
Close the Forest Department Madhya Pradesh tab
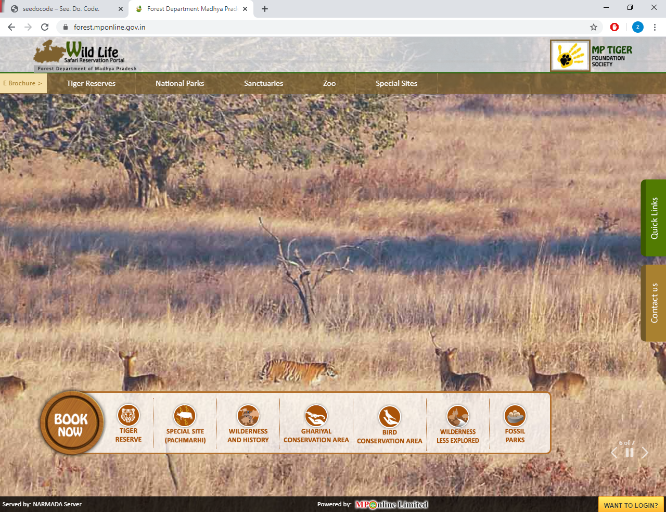tap(245, 9)
